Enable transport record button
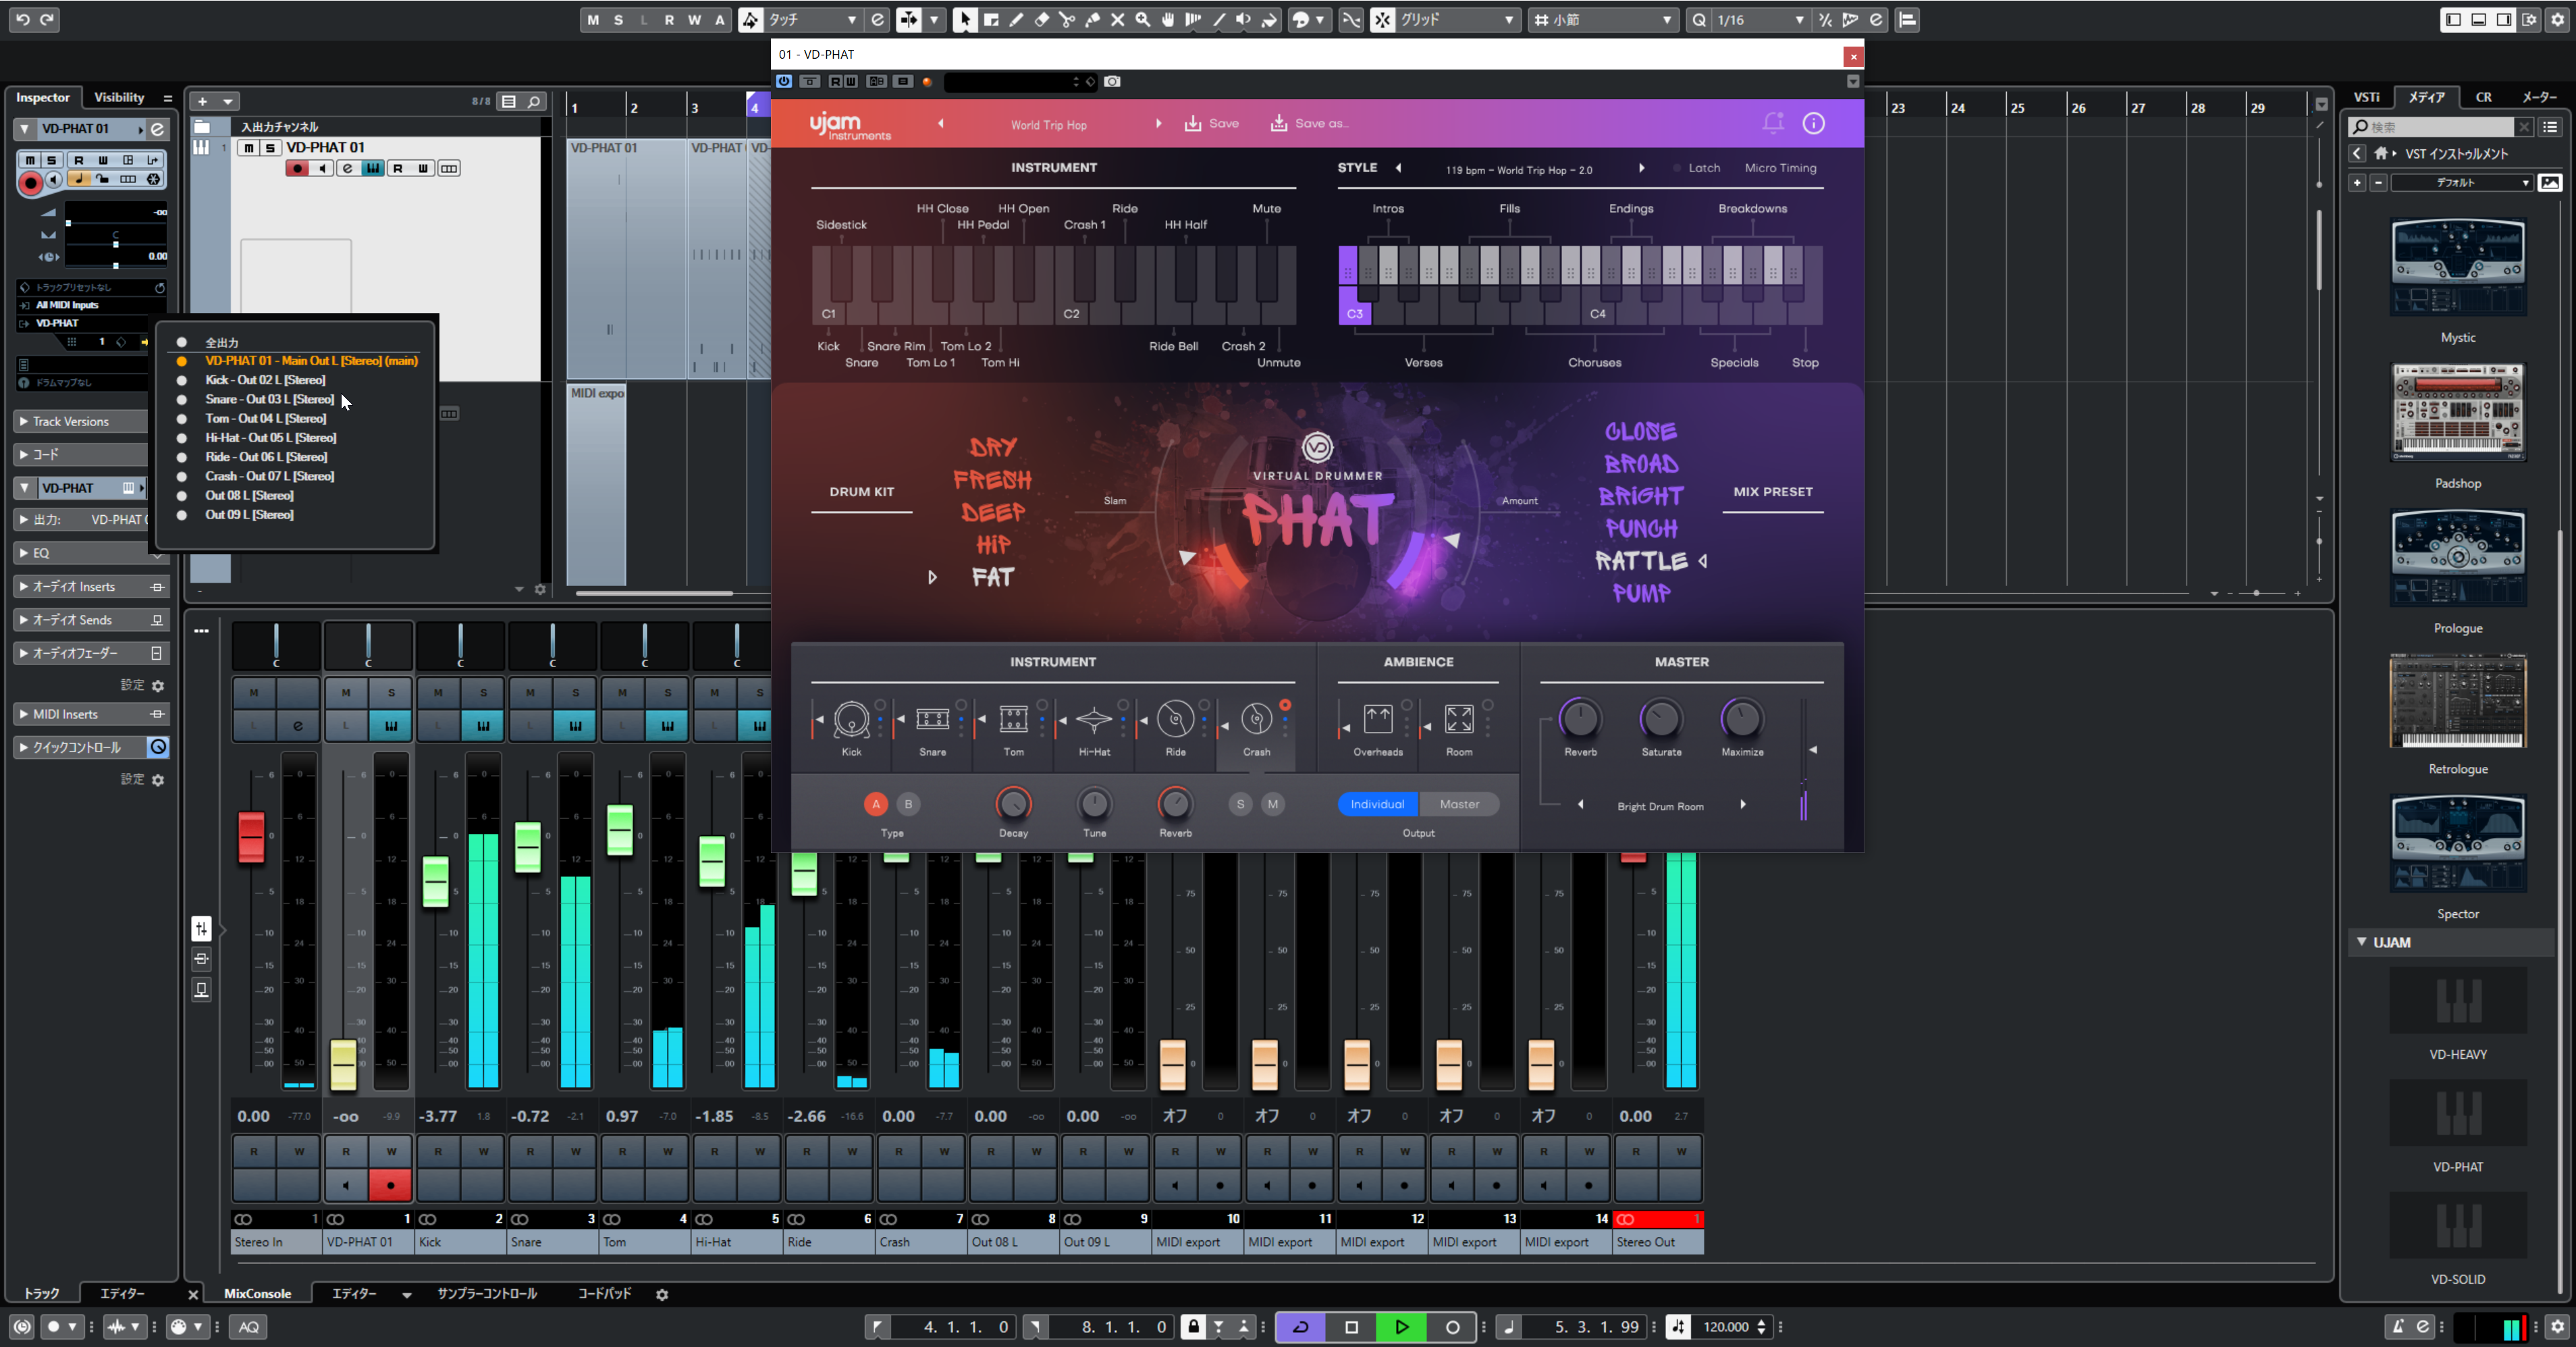The image size is (2576, 1347). [1452, 1327]
